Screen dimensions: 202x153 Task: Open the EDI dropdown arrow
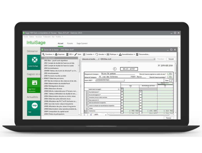(x=73, y=54)
